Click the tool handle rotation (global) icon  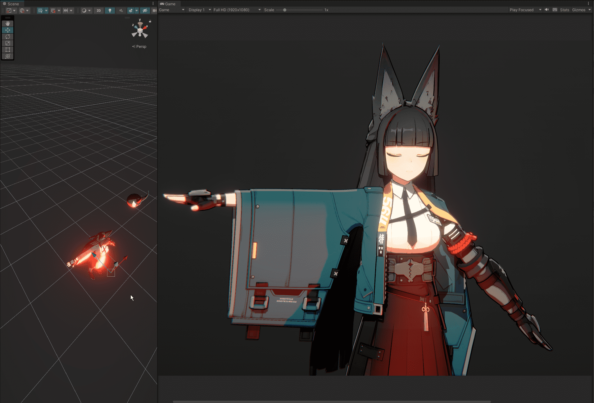(22, 11)
